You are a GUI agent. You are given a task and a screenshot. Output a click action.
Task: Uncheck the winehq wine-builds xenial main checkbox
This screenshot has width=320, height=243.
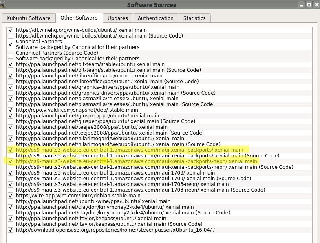click(11, 30)
